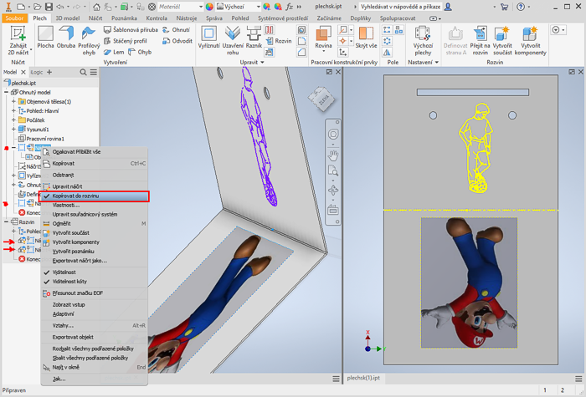Click Vytvořit komponenty in the ribbon
The height and width of the screenshot is (397, 586).
[530, 40]
